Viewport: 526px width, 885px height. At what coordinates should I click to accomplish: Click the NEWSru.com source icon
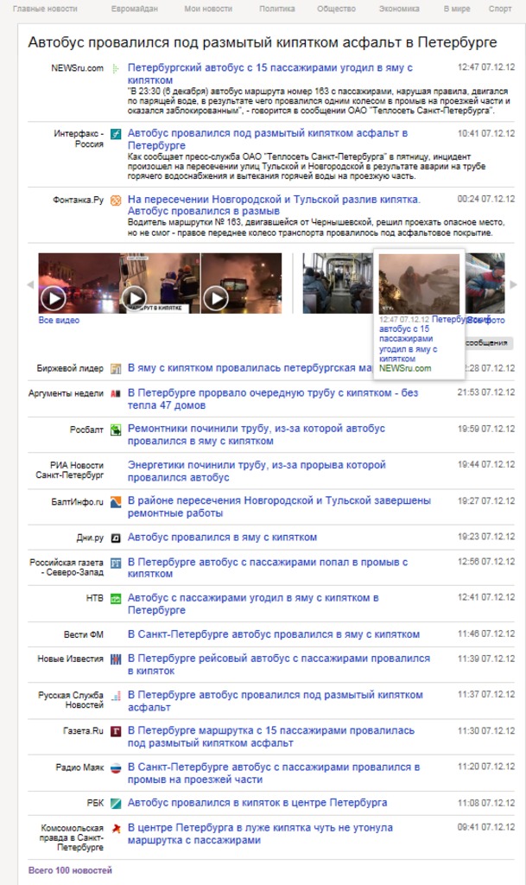point(116,69)
